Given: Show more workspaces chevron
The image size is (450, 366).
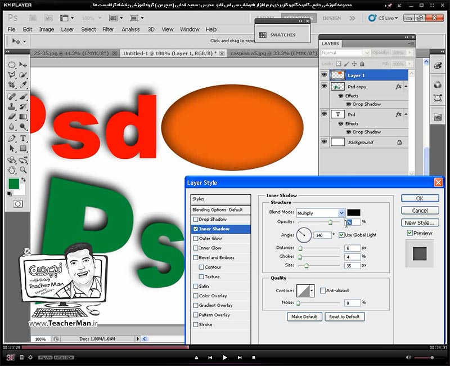Looking at the screenshot, I should pyautogui.click(x=352, y=18).
